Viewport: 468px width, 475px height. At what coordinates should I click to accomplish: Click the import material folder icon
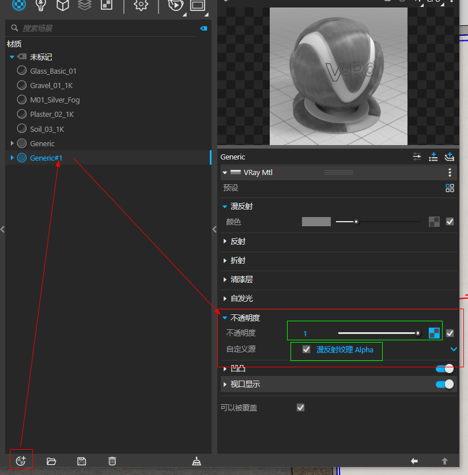click(x=51, y=461)
